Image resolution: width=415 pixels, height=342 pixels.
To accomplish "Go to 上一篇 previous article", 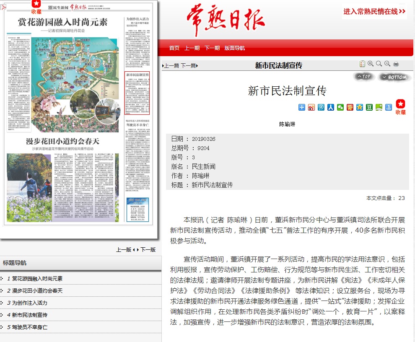I will (171, 66).
